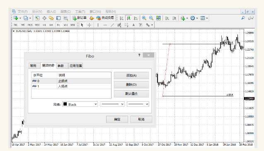Toggle the Terminal panel icon
264x151 pixels.
[x=58, y=18]
